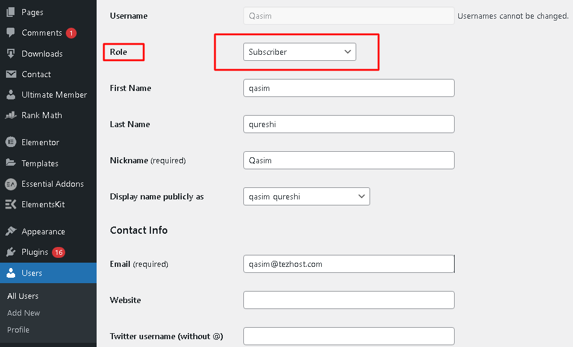Click the Essential Addons icon
The height and width of the screenshot is (347, 573).
click(x=11, y=184)
